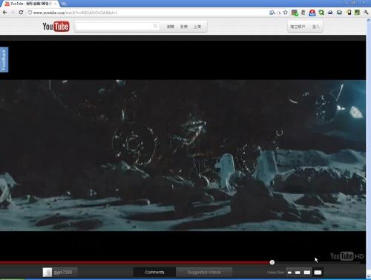Open the red and blue badge extension

pos(312,13)
